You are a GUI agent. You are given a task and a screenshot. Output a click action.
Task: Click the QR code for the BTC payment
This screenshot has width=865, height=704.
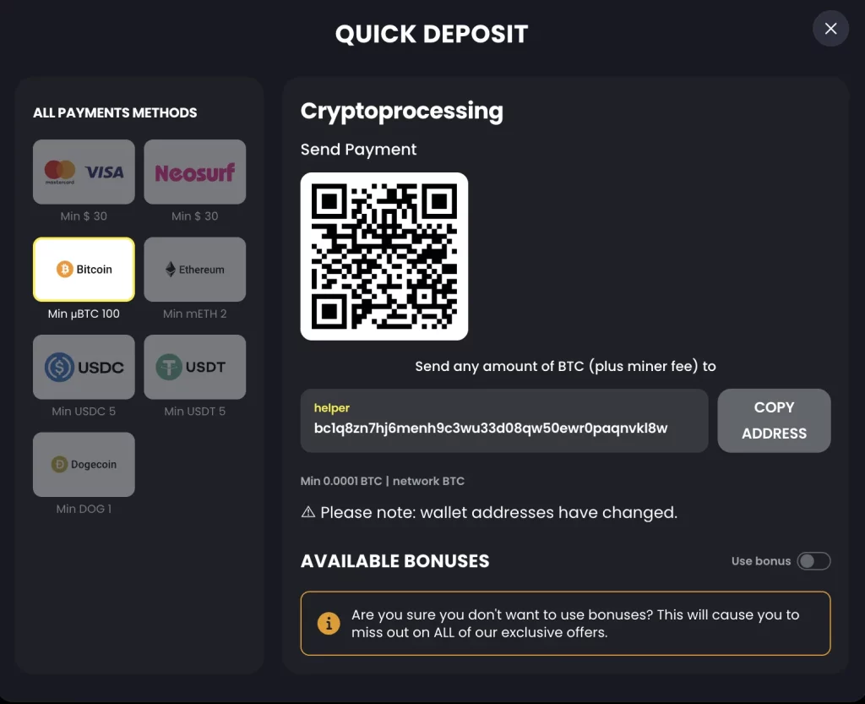(384, 255)
